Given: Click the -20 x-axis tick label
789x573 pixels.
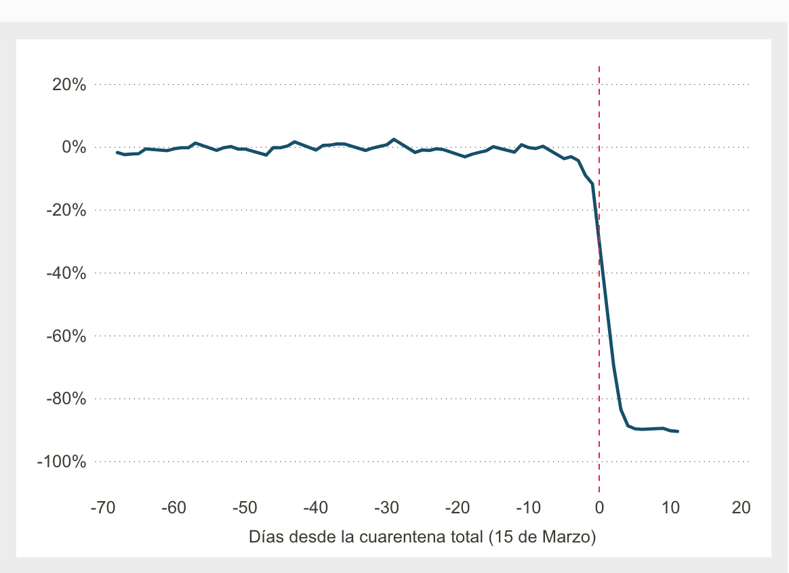Looking at the screenshot, I should pos(458,508).
